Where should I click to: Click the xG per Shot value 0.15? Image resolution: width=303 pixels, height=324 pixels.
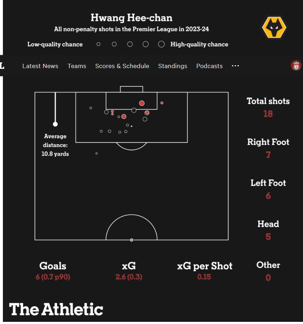[x=204, y=277]
